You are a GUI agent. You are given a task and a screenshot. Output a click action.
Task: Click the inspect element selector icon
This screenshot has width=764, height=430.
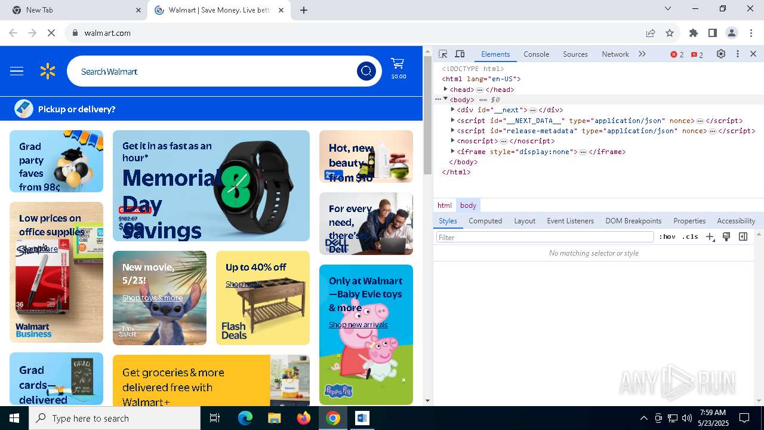click(443, 54)
